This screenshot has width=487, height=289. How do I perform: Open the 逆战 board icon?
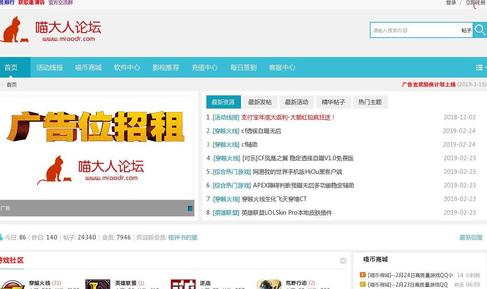click(183, 284)
